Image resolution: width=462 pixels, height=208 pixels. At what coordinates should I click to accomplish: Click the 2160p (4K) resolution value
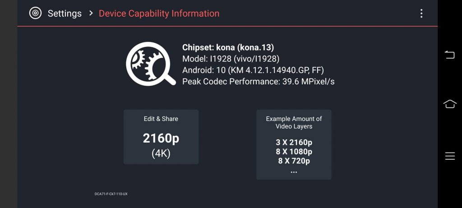[161, 146]
